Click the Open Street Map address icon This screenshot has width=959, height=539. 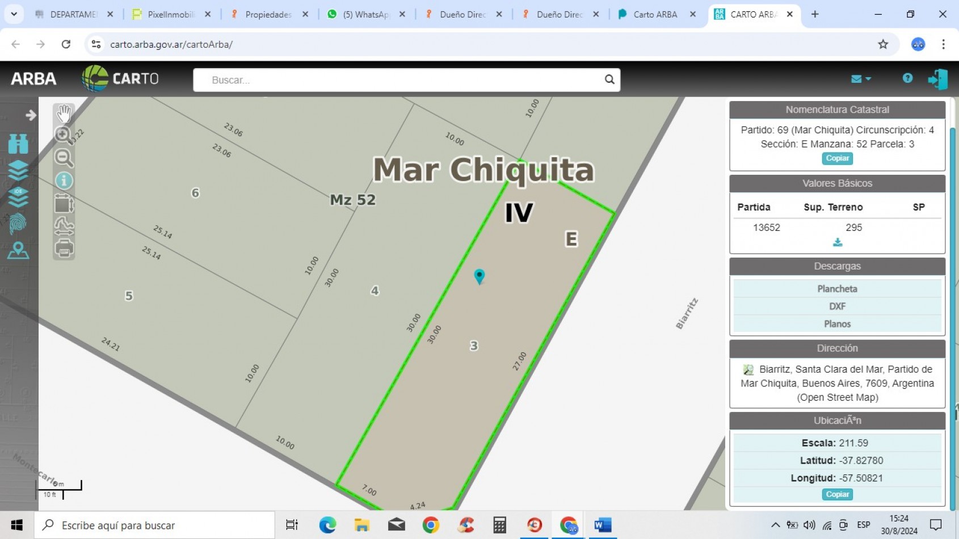click(x=748, y=369)
